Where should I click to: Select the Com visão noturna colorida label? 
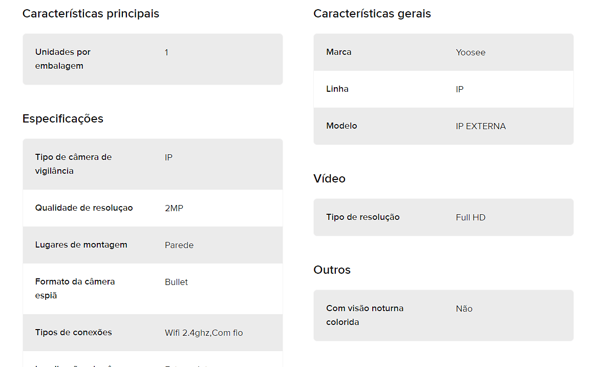[x=365, y=315]
